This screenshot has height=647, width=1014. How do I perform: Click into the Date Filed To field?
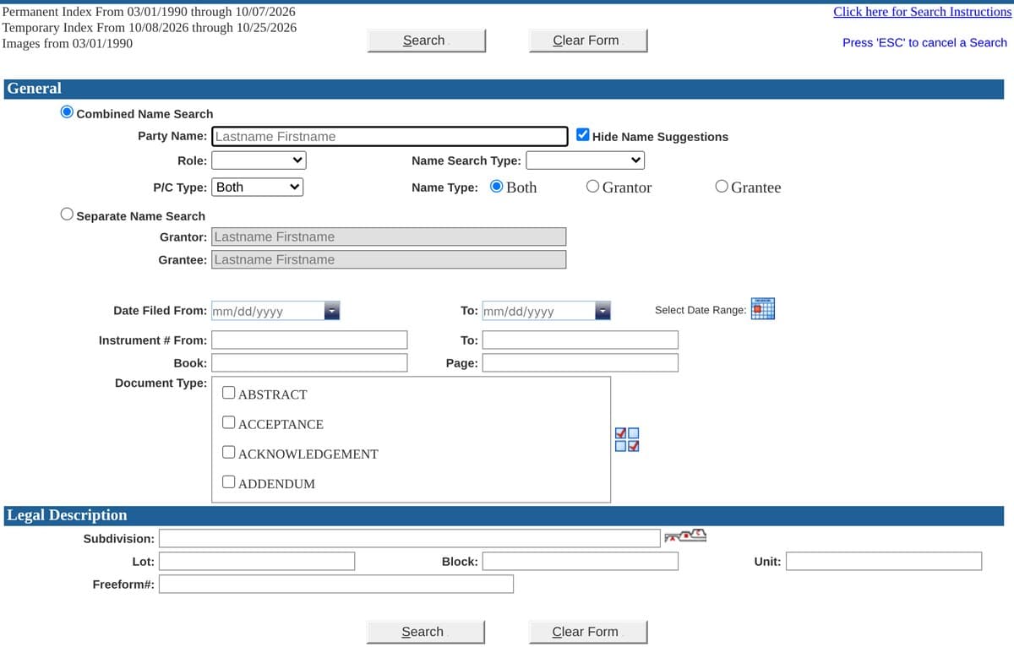pyautogui.click(x=538, y=312)
